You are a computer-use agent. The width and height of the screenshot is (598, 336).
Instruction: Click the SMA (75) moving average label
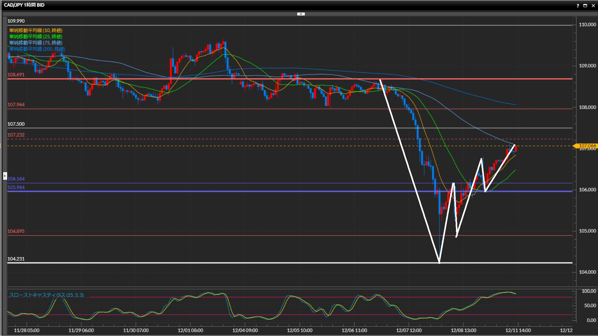(x=36, y=43)
